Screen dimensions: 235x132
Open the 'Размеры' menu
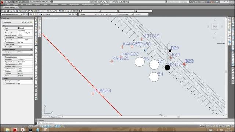[64, 5]
